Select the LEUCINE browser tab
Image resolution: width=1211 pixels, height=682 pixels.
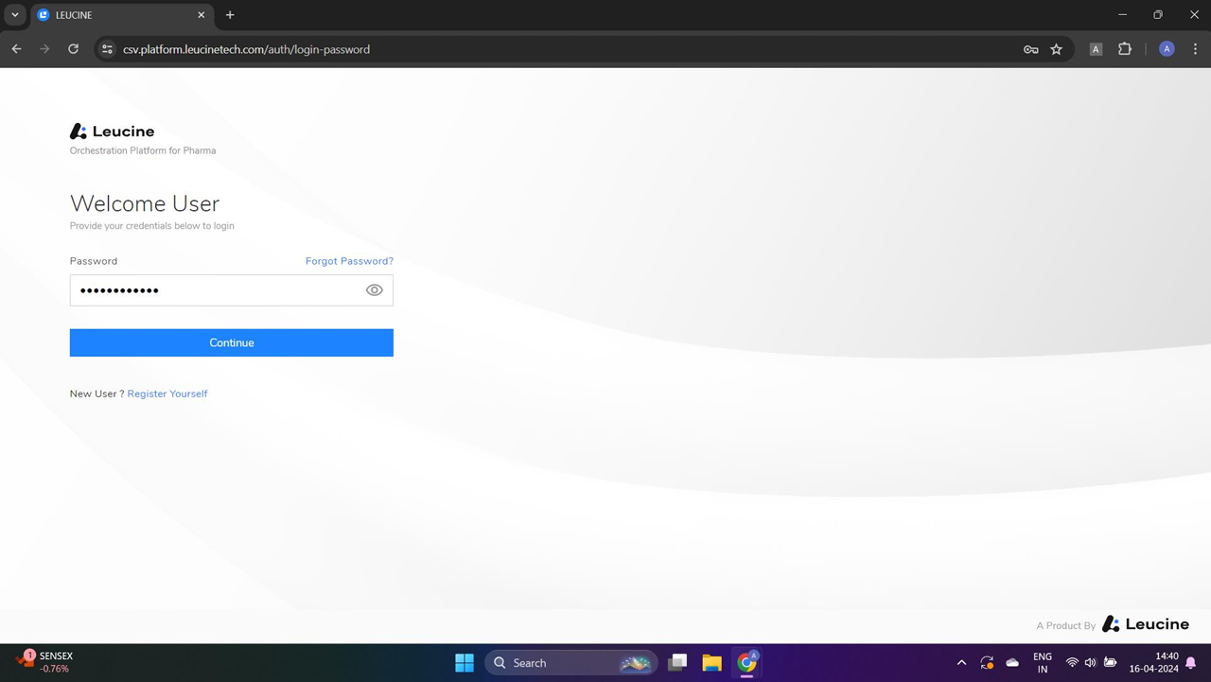click(121, 15)
